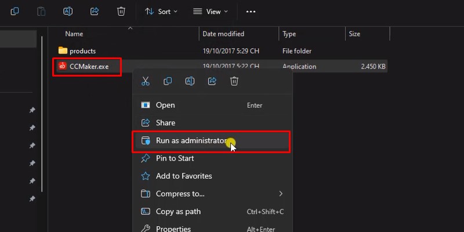Open the products folder

(x=82, y=51)
